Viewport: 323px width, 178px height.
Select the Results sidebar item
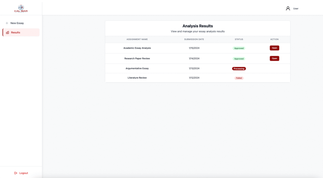pos(15,32)
